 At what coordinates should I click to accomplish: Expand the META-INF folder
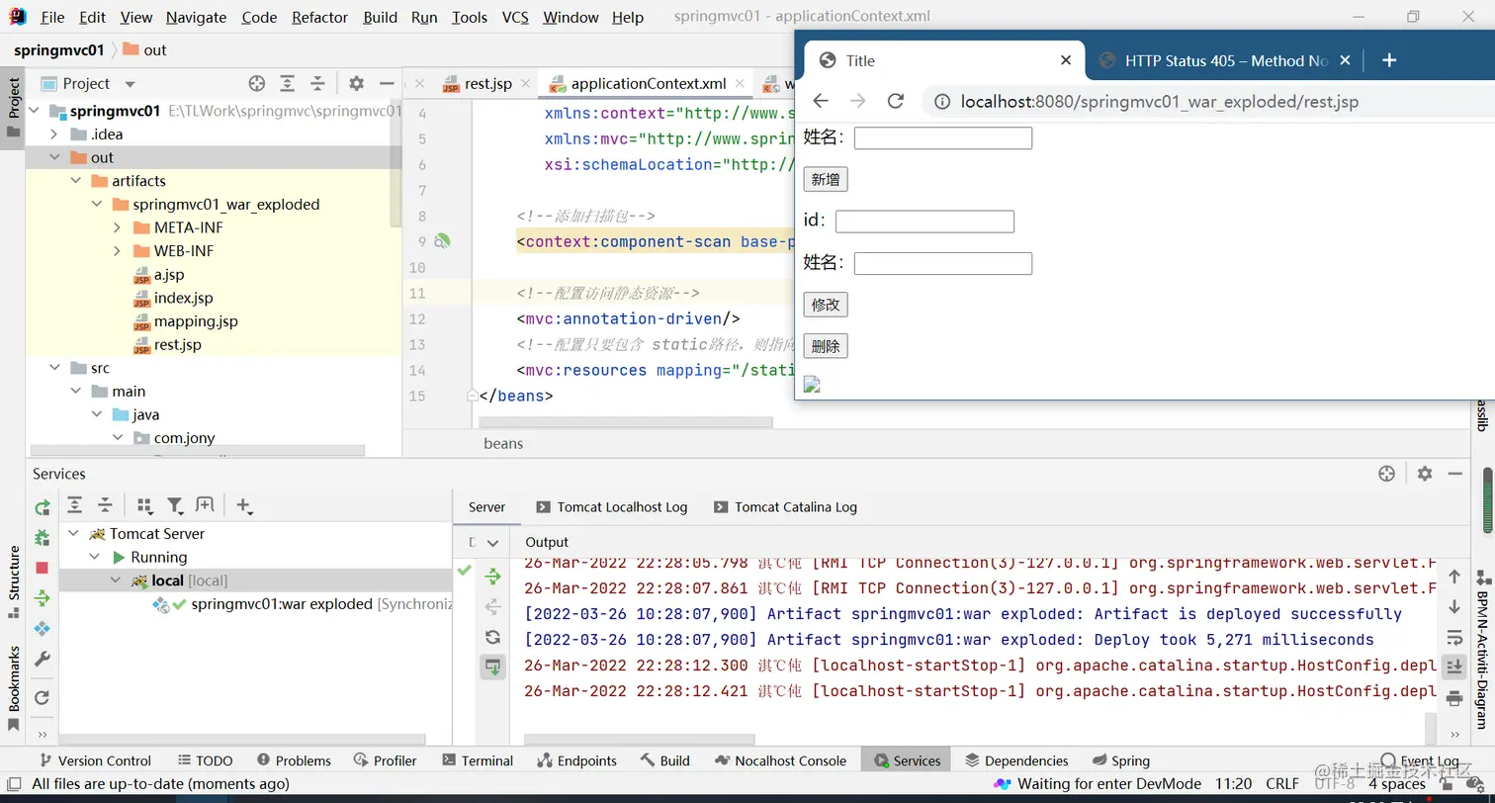point(118,227)
